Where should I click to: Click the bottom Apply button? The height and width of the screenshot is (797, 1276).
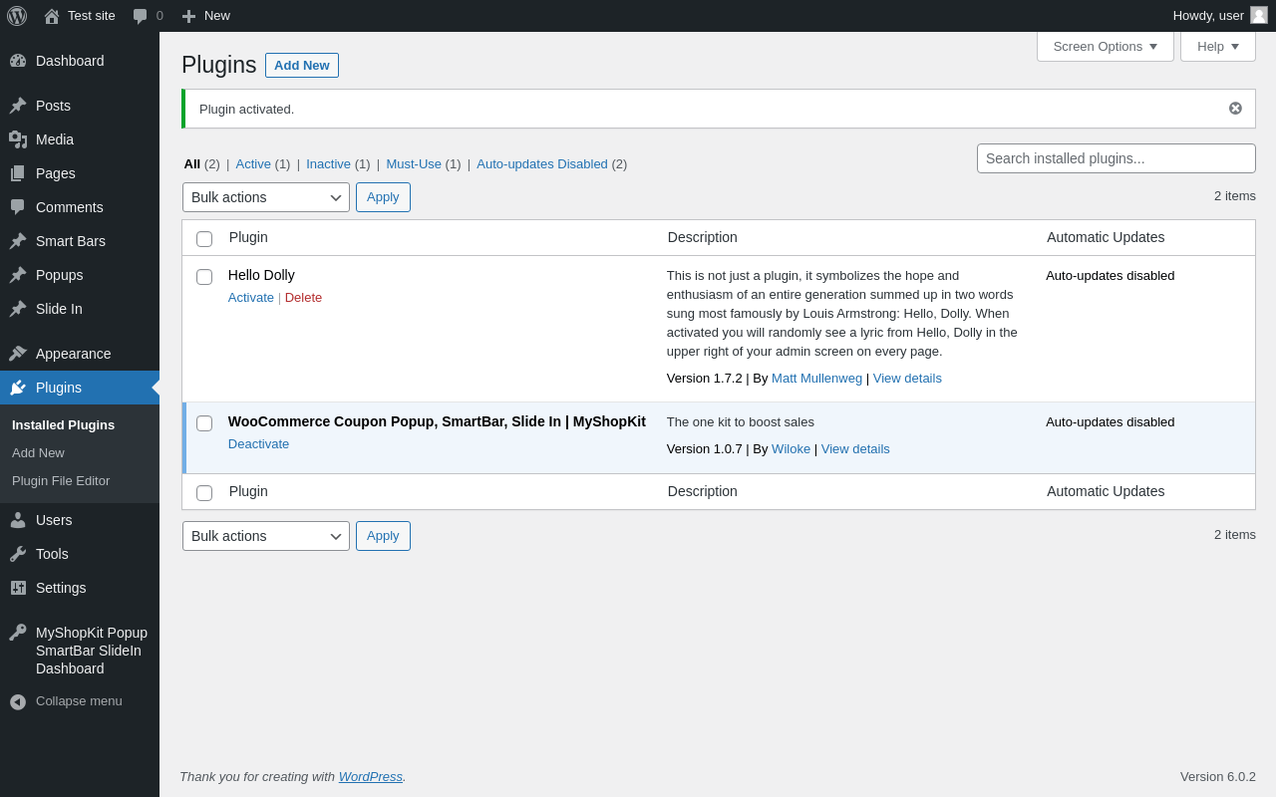tap(383, 536)
